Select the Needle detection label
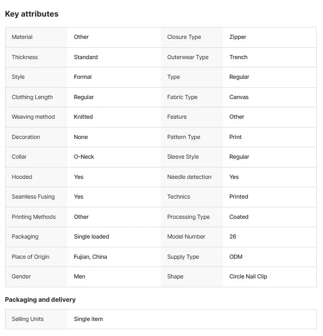323x336 pixels. coord(189,177)
